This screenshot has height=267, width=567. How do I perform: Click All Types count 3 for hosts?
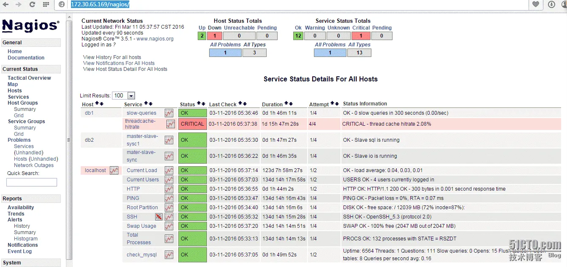click(x=254, y=53)
